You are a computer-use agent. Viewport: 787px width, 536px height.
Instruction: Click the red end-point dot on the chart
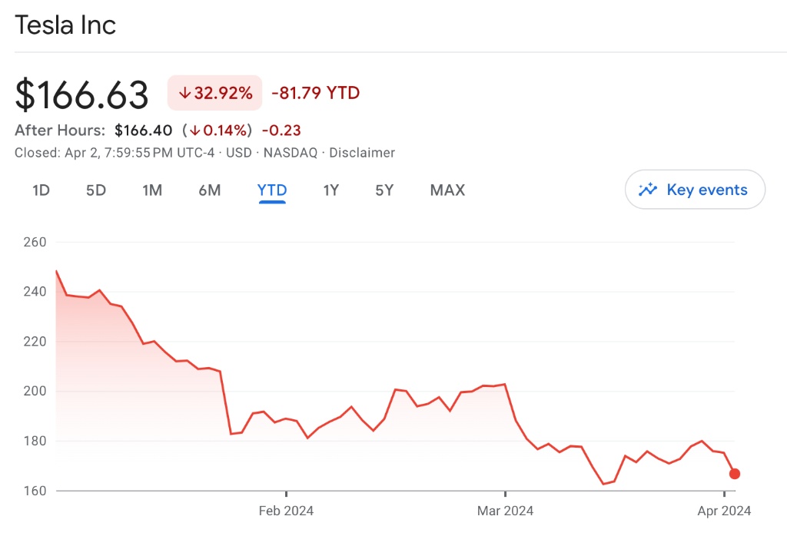click(735, 474)
